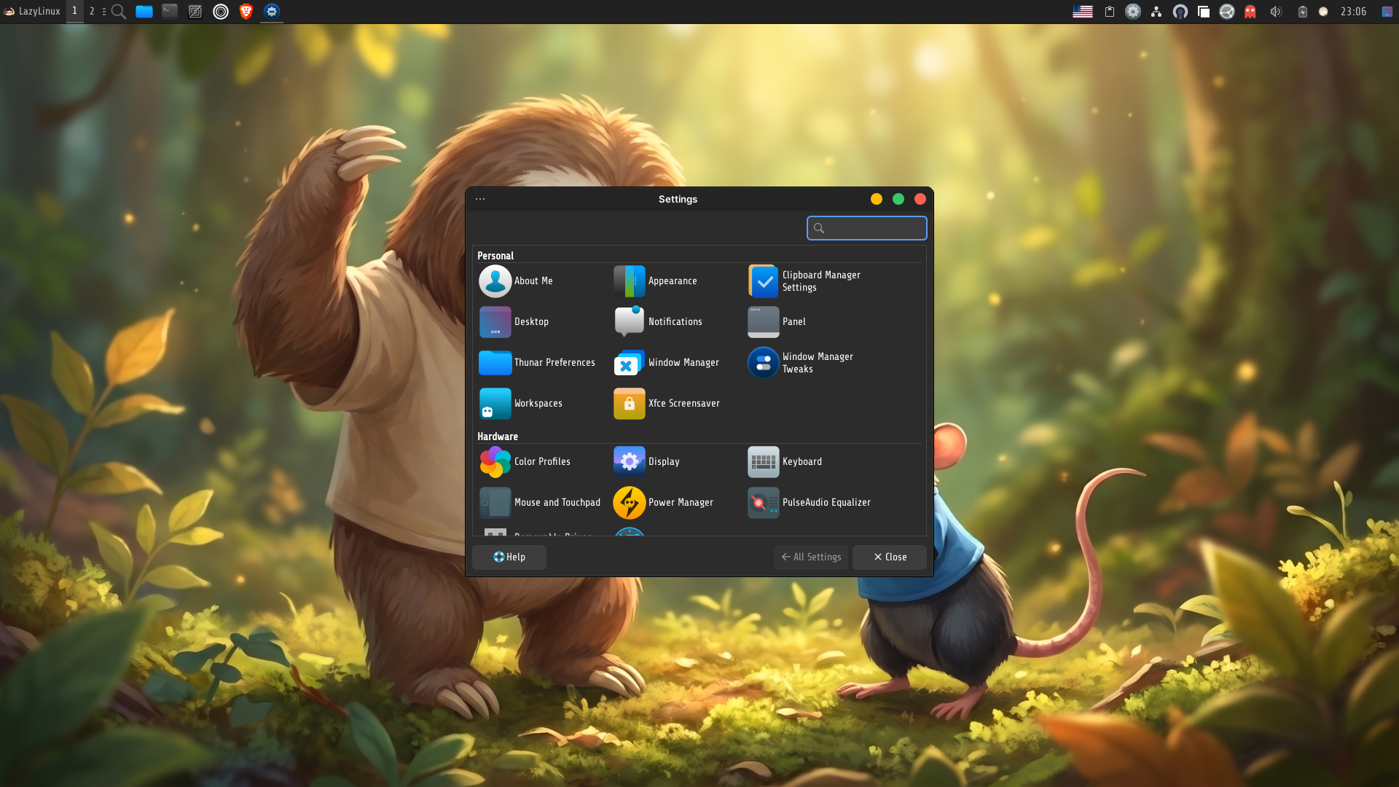Switch to workspace 2 in panel
This screenshot has height=787, width=1399.
[x=92, y=12]
